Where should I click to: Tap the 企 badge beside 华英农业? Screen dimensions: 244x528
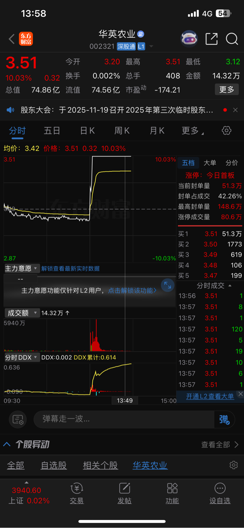click(141, 34)
